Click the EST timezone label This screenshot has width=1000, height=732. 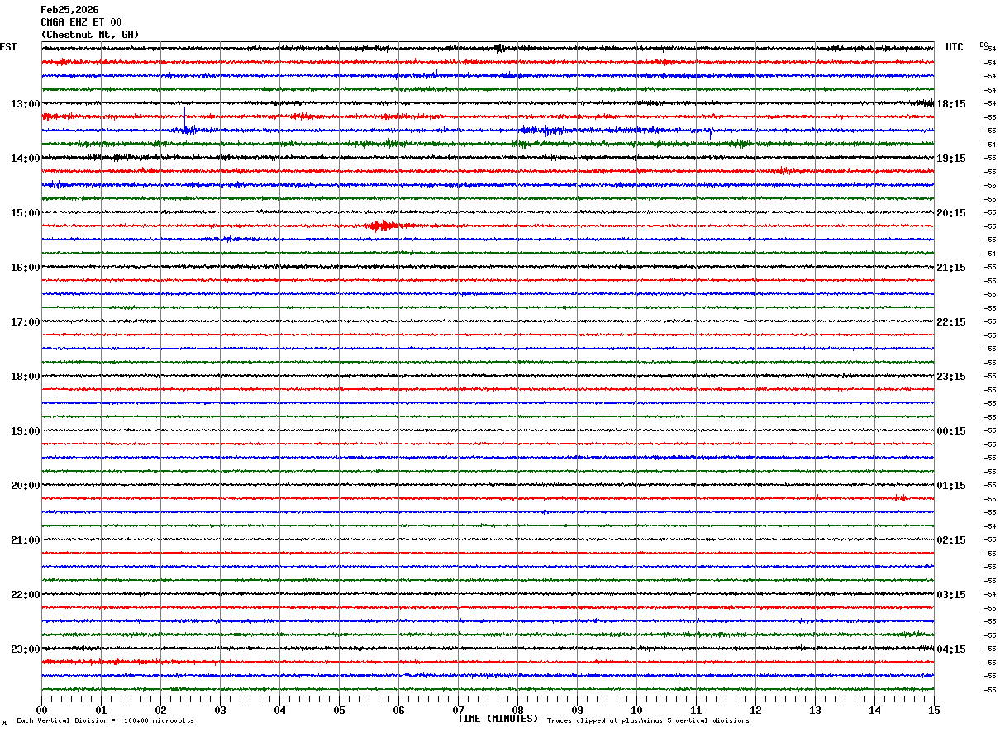(8, 47)
